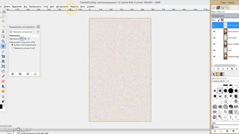Select the star-shaped brush
This screenshot has height=134, width=239.
pos(236,91)
